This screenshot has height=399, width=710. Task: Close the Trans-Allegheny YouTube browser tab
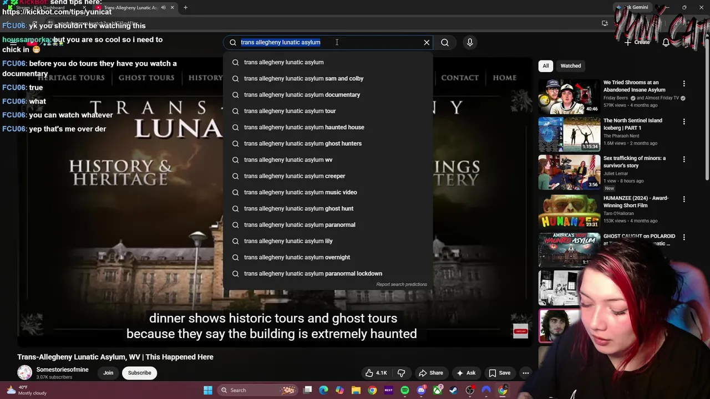point(172,7)
